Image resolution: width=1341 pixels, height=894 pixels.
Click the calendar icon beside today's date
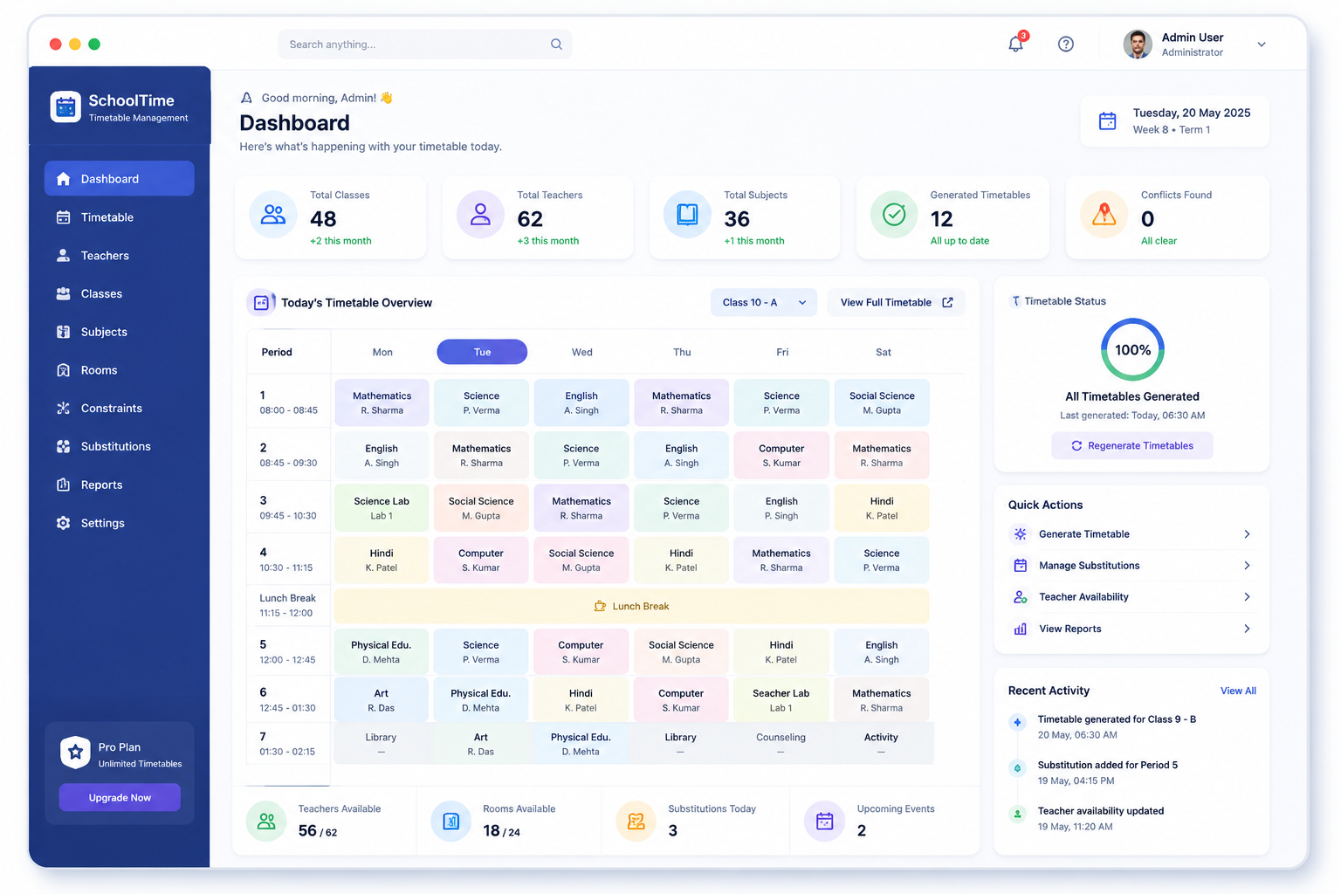(1107, 121)
